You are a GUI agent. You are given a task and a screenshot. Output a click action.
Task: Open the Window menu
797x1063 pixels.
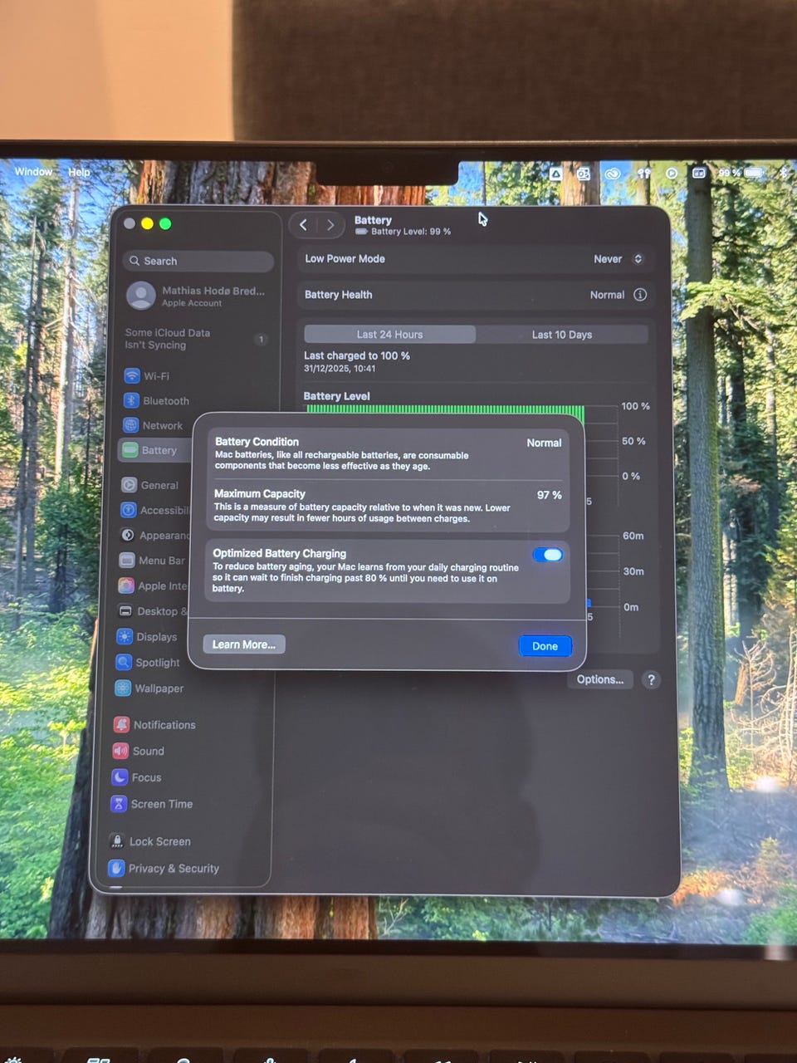pyautogui.click(x=33, y=172)
